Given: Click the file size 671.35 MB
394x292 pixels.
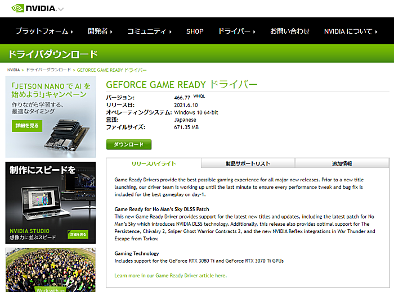Looking at the screenshot, I should coord(186,127).
